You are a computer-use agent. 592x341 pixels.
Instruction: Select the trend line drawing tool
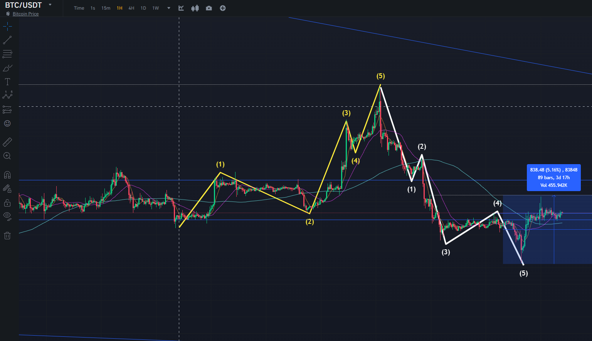7,40
